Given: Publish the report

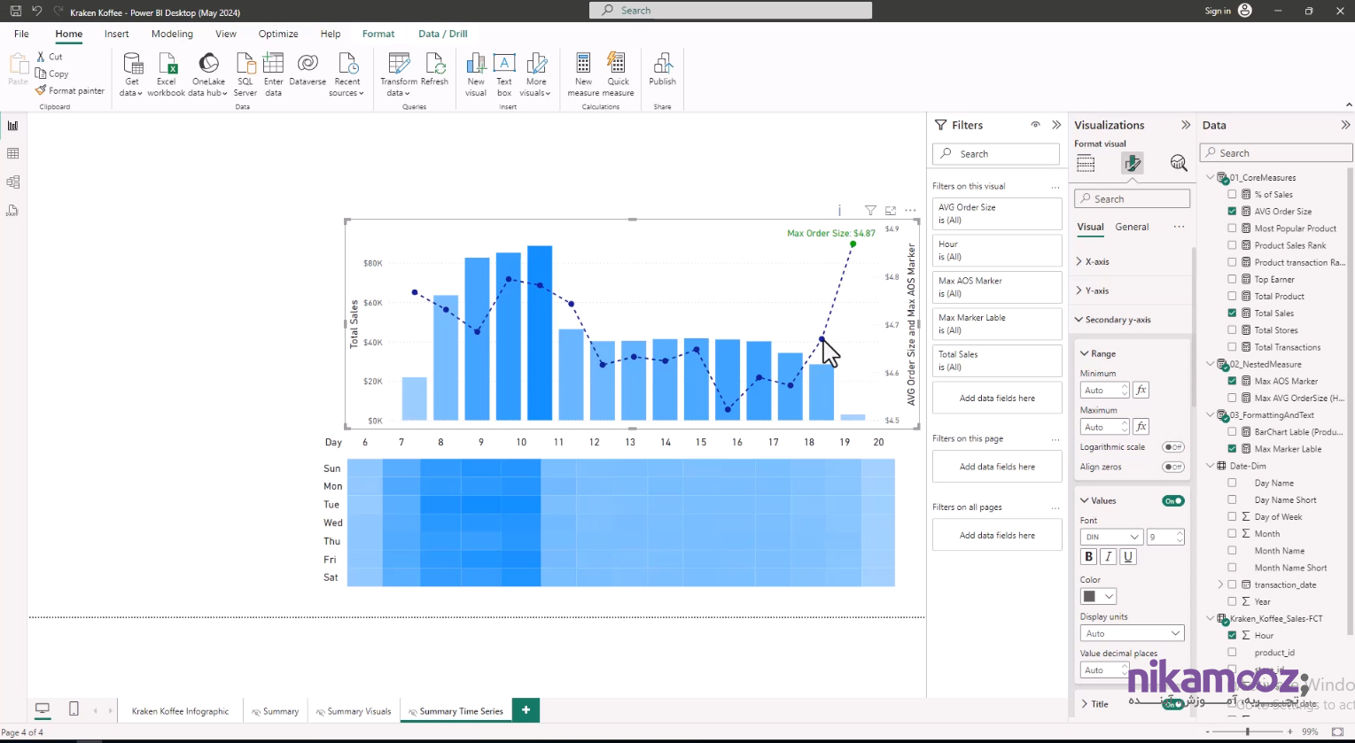Looking at the screenshot, I should click(x=662, y=70).
